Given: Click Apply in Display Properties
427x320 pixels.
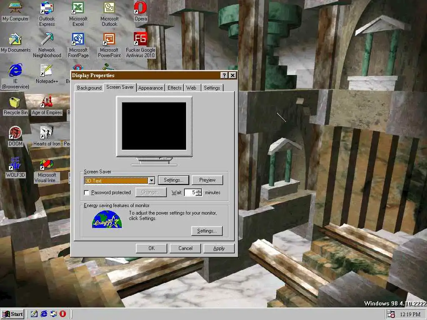Looking at the screenshot, I should click(x=219, y=248).
